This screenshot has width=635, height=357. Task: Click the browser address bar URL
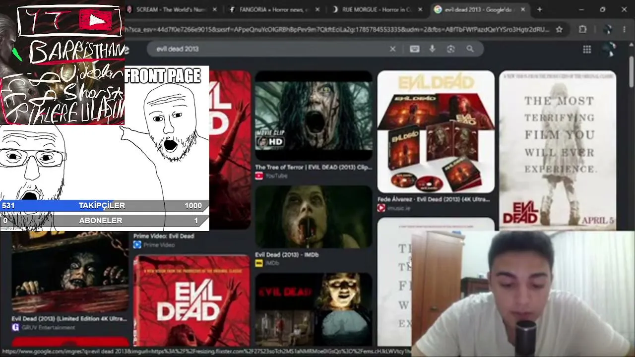coord(337,29)
